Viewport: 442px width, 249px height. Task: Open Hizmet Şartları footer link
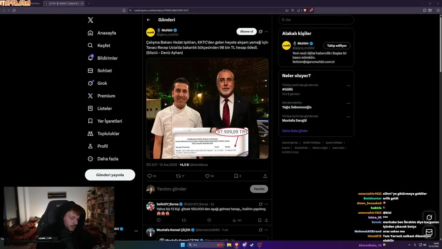[x=290, y=142]
